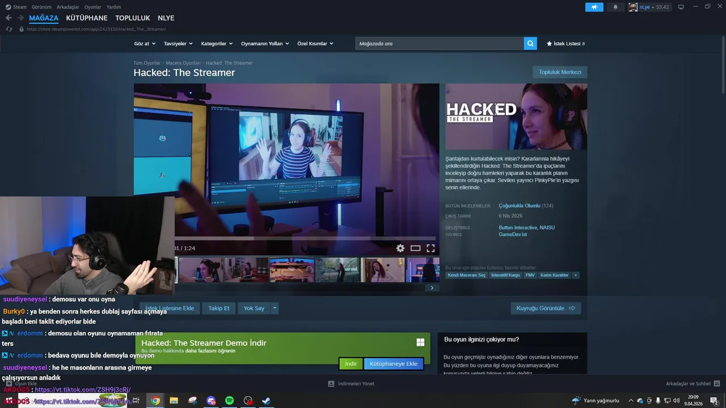Screen dimensions: 726x408
Task: Toggle theater mode in video player
Action: [x=416, y=248]
